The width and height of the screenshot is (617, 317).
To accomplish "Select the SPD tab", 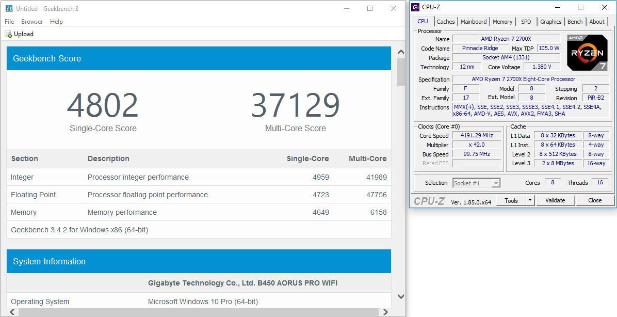I will [x=526, y=22].
